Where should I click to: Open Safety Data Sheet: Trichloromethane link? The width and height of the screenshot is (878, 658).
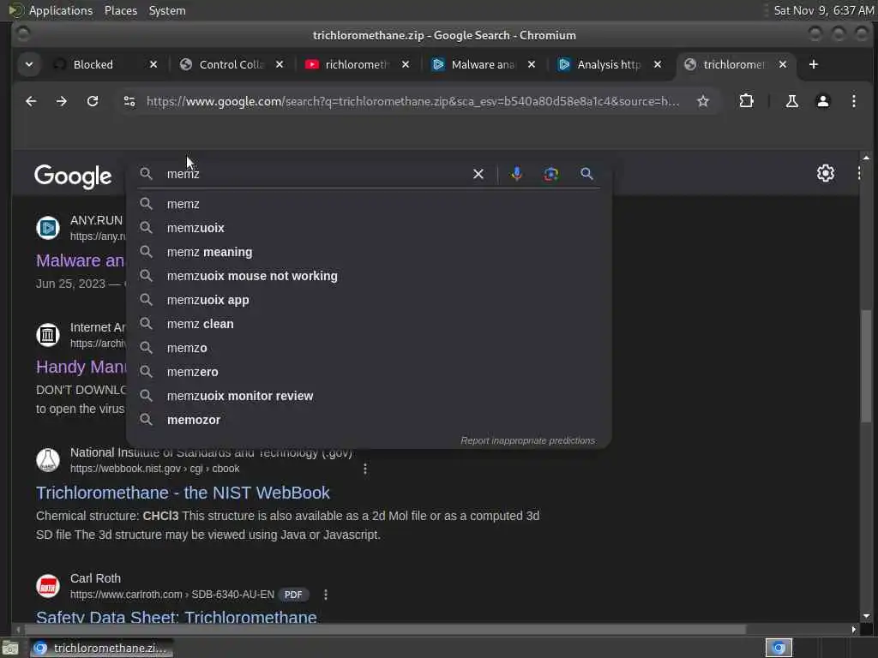click(177, 617)
